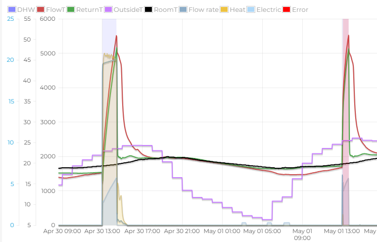
Task: Click the 45 temperature axis value
Action: (x=27, y=60)
